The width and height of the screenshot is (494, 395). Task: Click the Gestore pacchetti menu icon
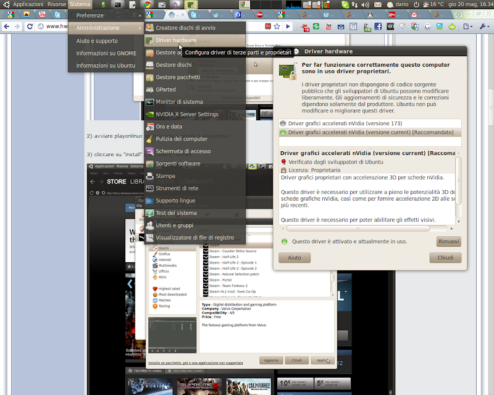coord(150,77)
